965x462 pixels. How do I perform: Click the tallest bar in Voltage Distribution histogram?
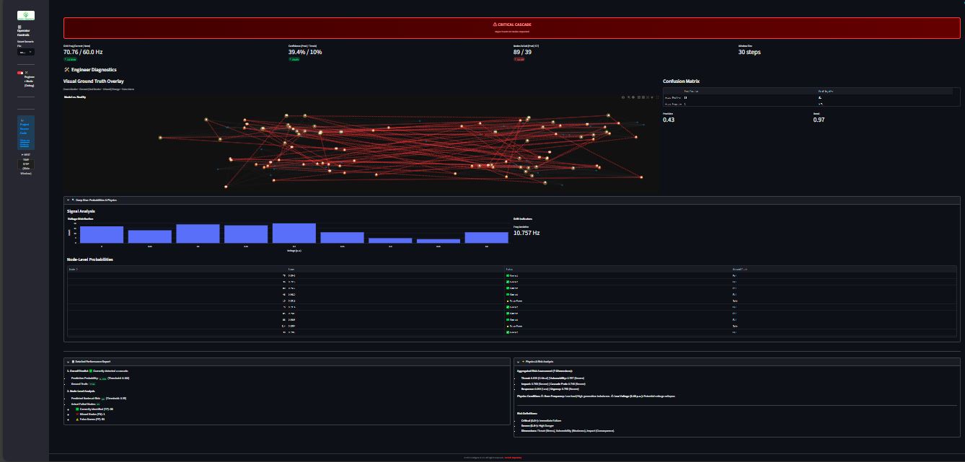[294, 232]
